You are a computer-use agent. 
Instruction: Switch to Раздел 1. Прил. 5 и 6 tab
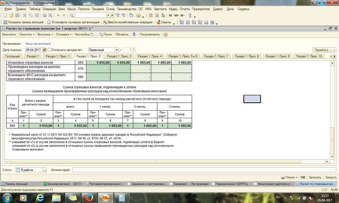[x=182, y=56]
